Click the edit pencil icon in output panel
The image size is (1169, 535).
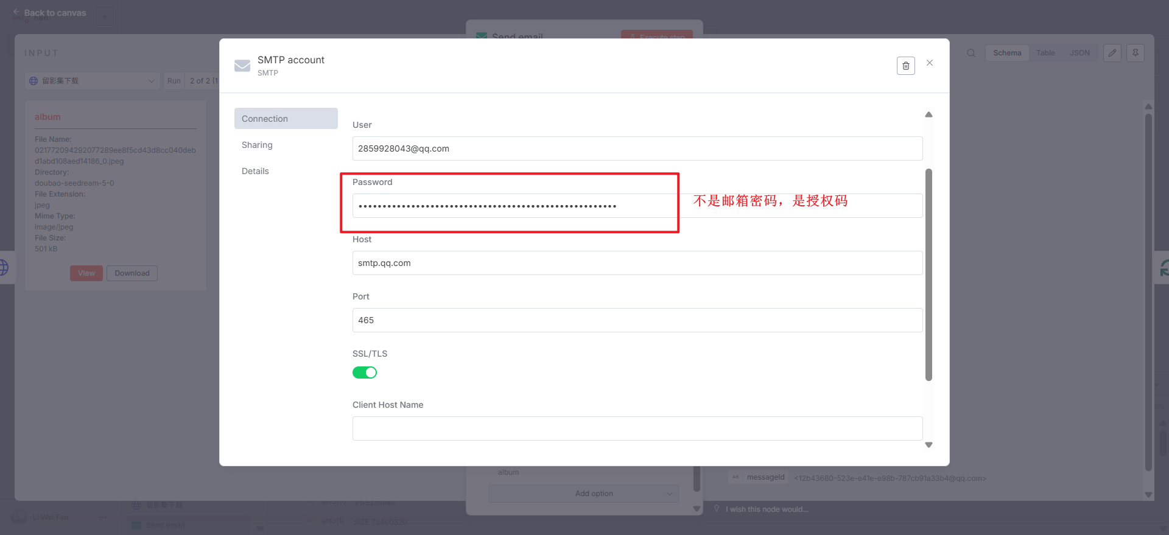pyautogui.click(x=1112, y=53)
